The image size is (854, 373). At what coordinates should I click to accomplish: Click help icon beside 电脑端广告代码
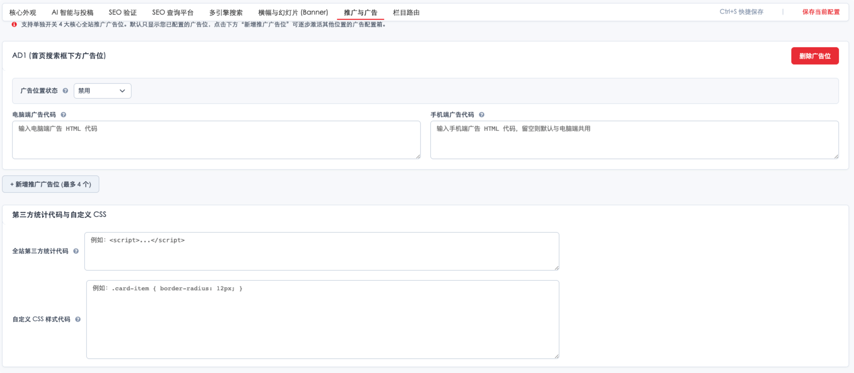click(64, 115)
